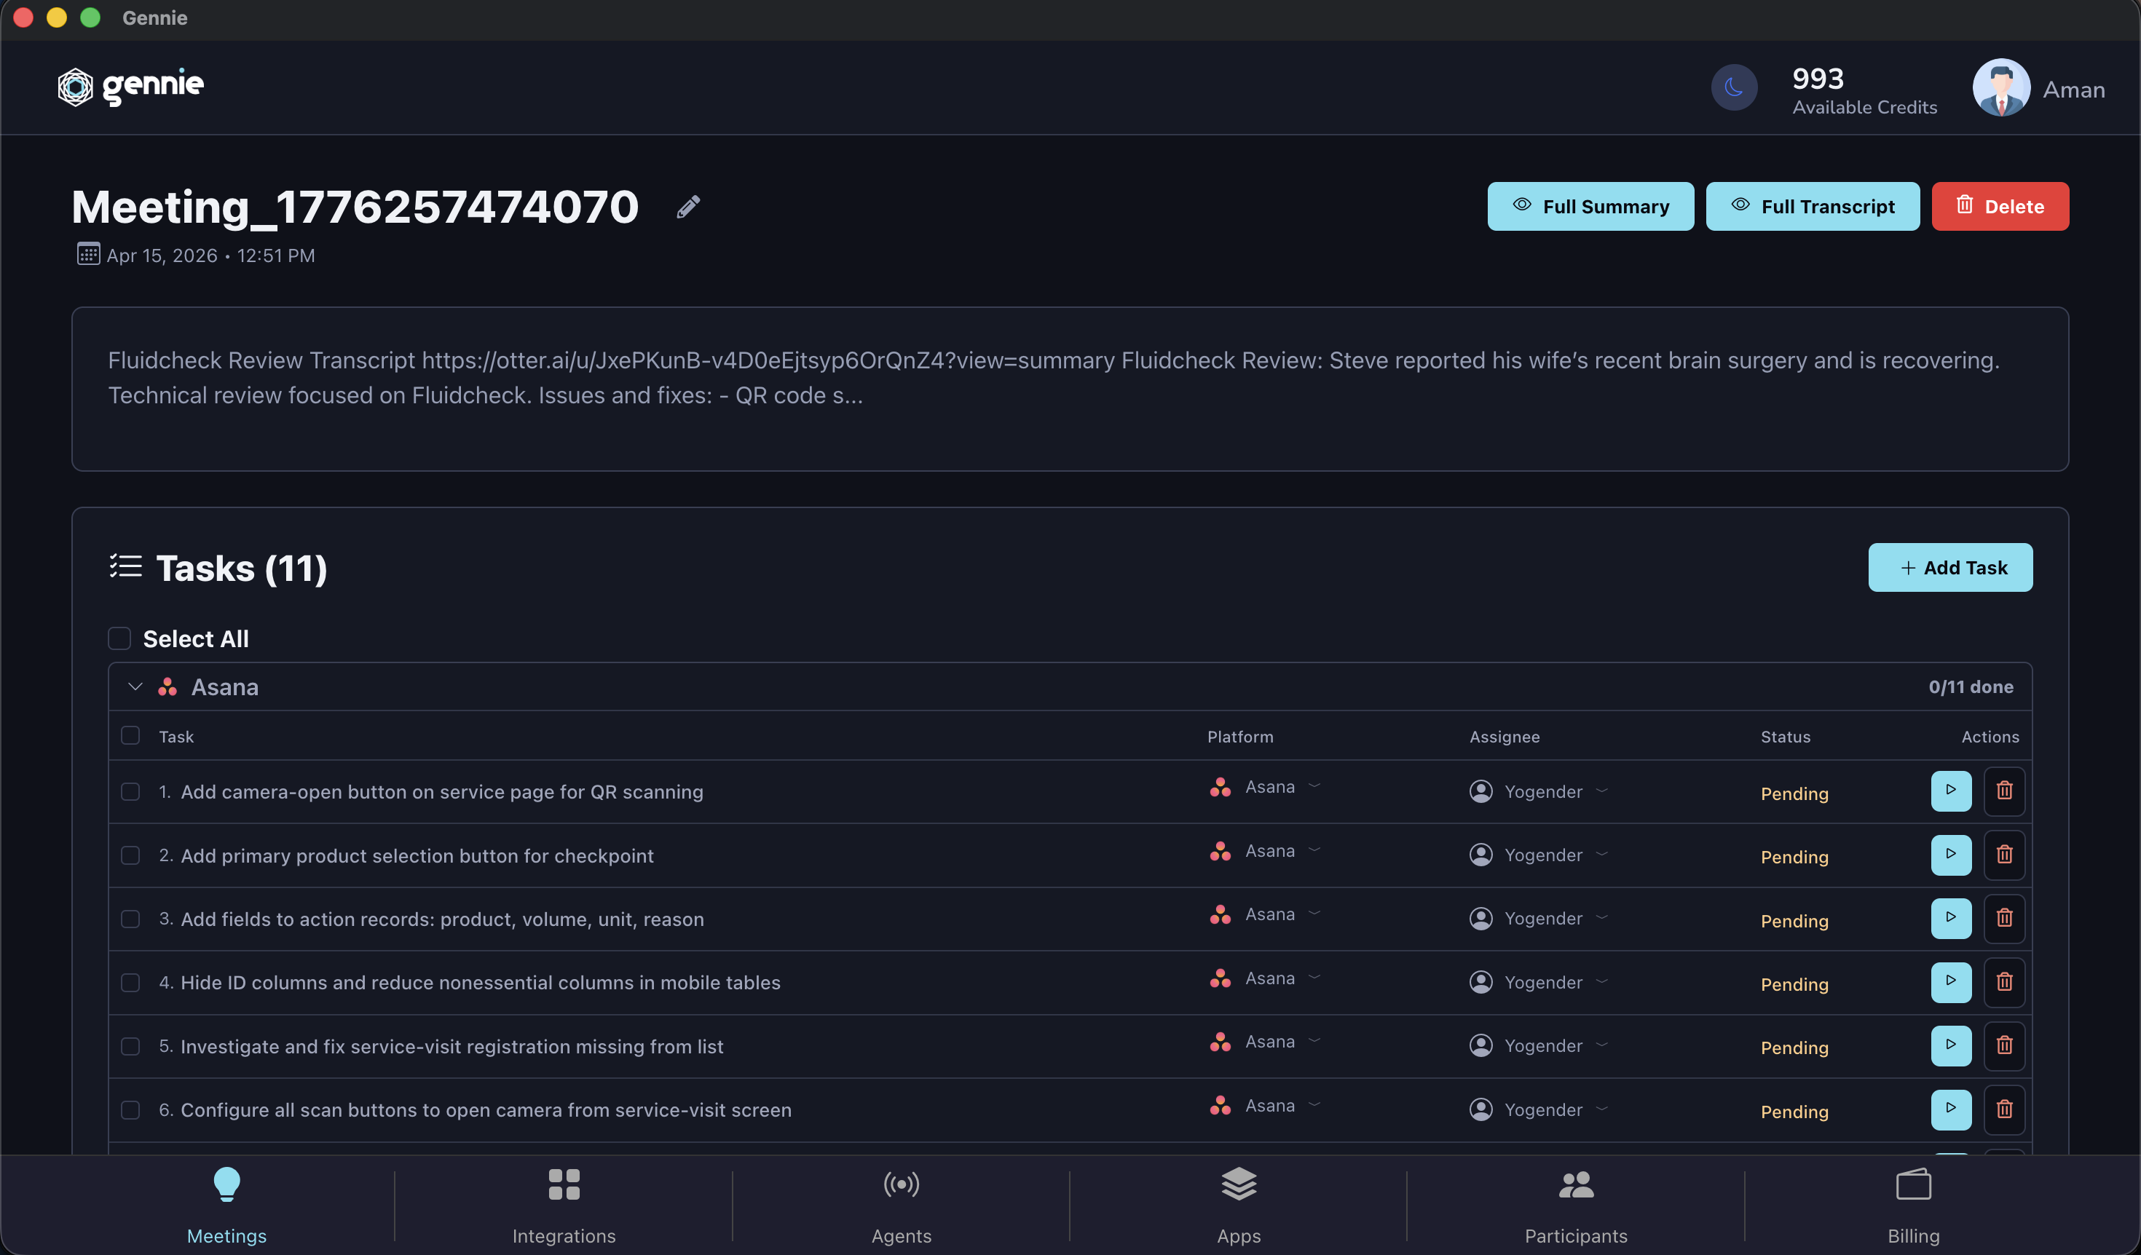This screenshot has width=2141, height=1255.
Task: Switch to the Billing tab
Action: 1912,1204
